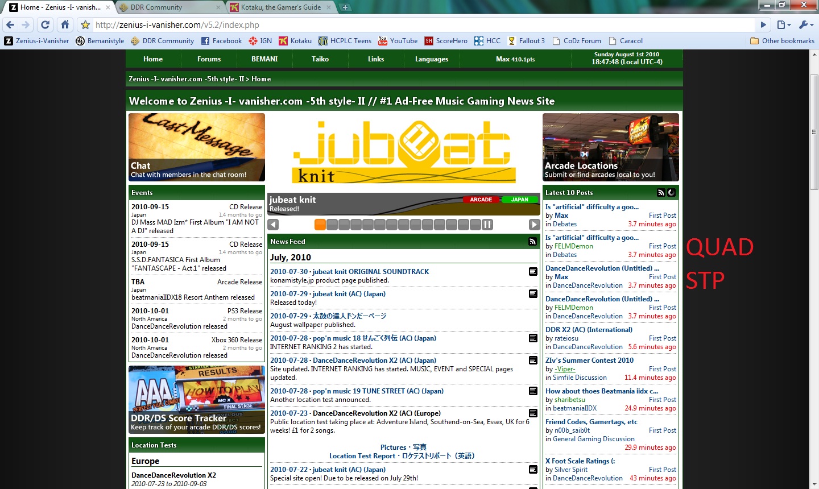Open the Chrome page menu icon
The height and width of the screenshot is (489, 819).
pyautogui.click(x=784, y=25)
